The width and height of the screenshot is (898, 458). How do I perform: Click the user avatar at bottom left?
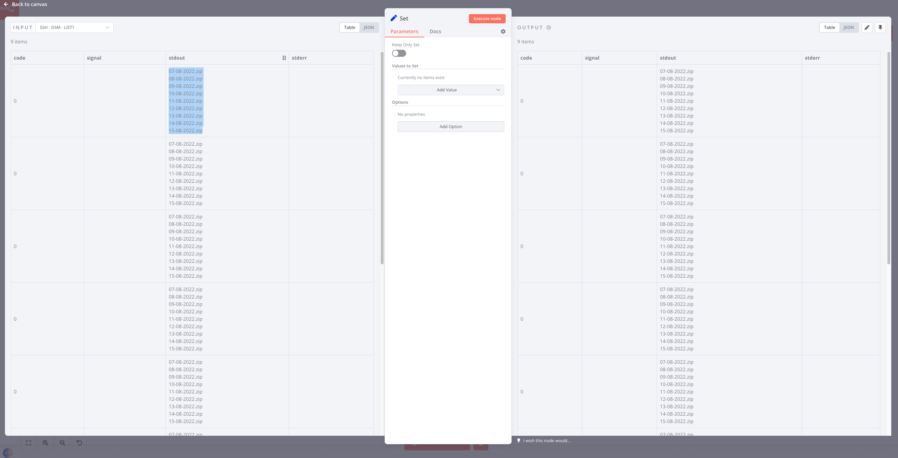click(8, 453)
